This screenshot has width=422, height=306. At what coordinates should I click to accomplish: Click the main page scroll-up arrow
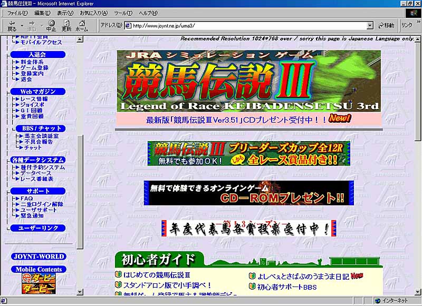click(417, 39)
